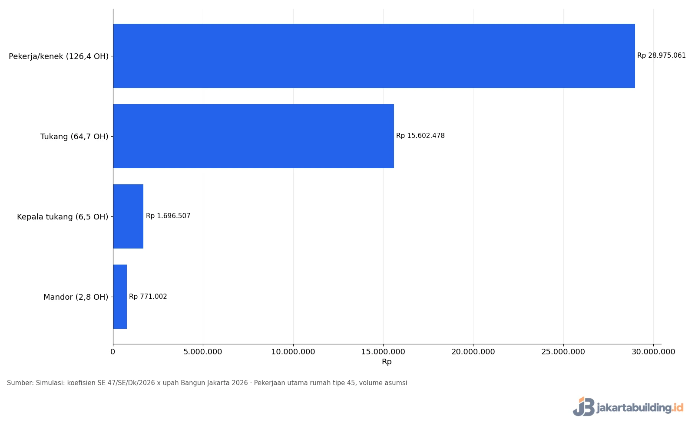The width and height of the screenshot is (695, 422).
Task: Select the label 'Kepala tukang (6,5 OH)'
Action: 63,217
